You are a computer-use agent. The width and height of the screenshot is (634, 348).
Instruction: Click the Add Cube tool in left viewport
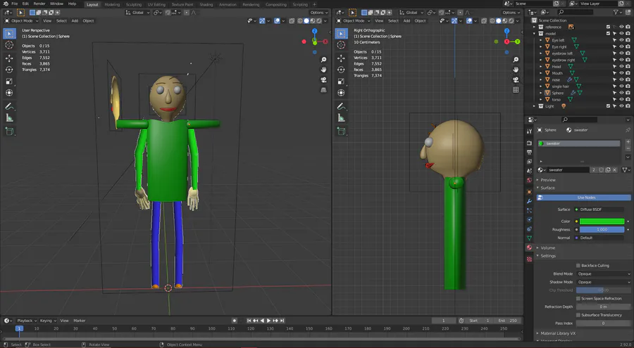click(x=9, y=131)
